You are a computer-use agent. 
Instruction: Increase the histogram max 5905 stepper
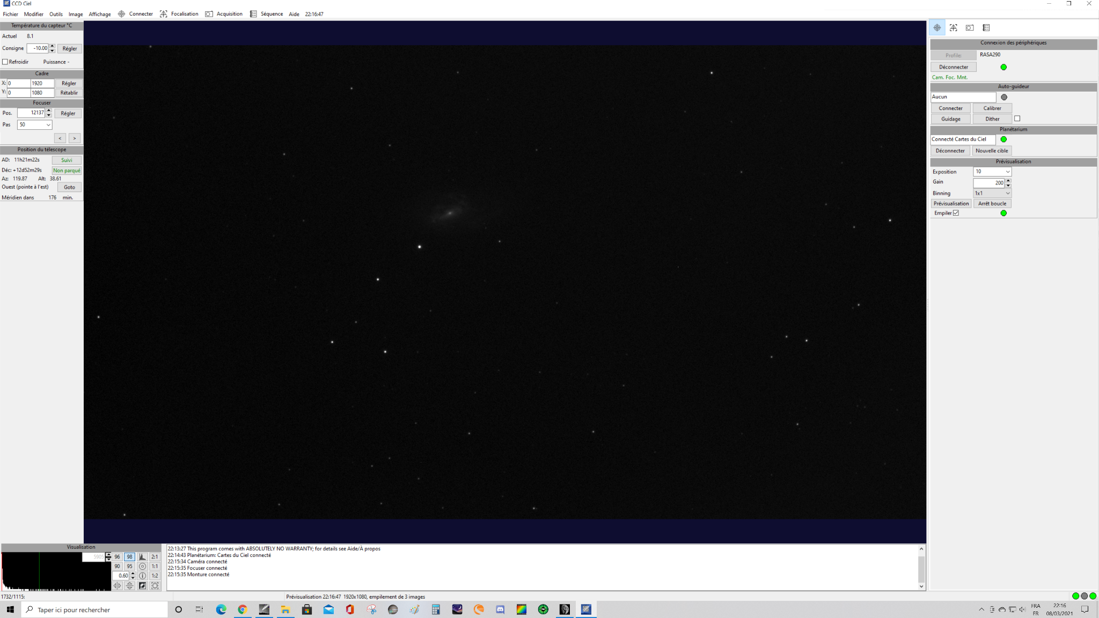tap(108, 555)
